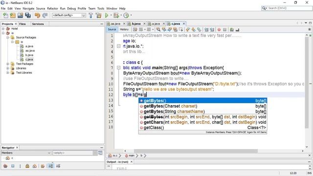Click the Find Next Occurrence icon
Image resolution: width=313 pixels, height=176 pixels.
[170, 29]
